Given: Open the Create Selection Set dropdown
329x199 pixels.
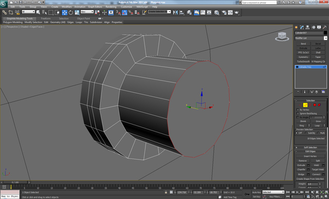Looking at the screenshot, I should pyautogui.click(x=159, y=12).
